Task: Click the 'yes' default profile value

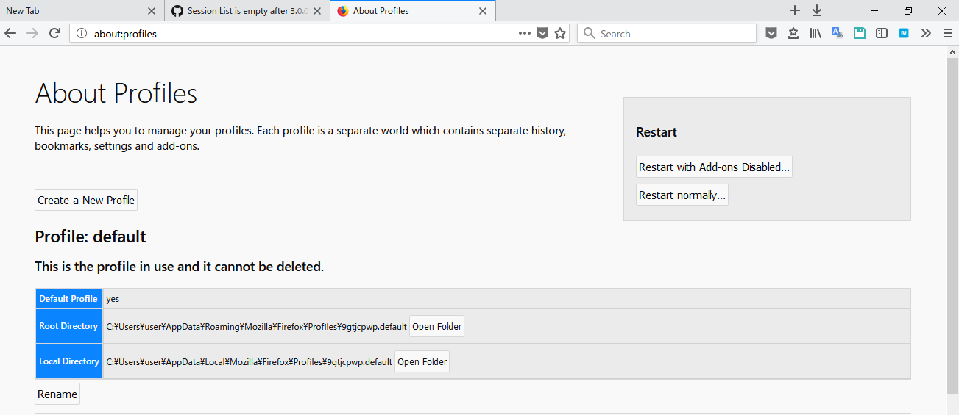Action: pos(113,299)
